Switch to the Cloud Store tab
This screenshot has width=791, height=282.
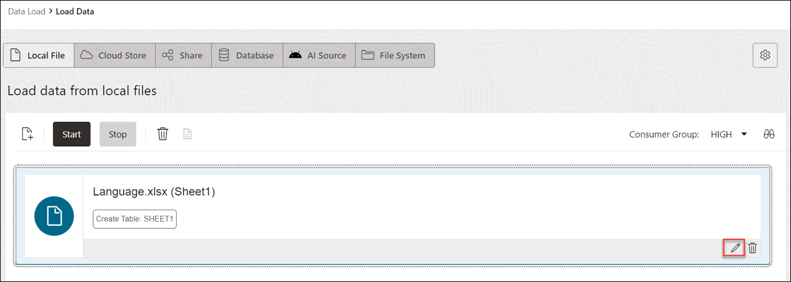click(115, 55)
